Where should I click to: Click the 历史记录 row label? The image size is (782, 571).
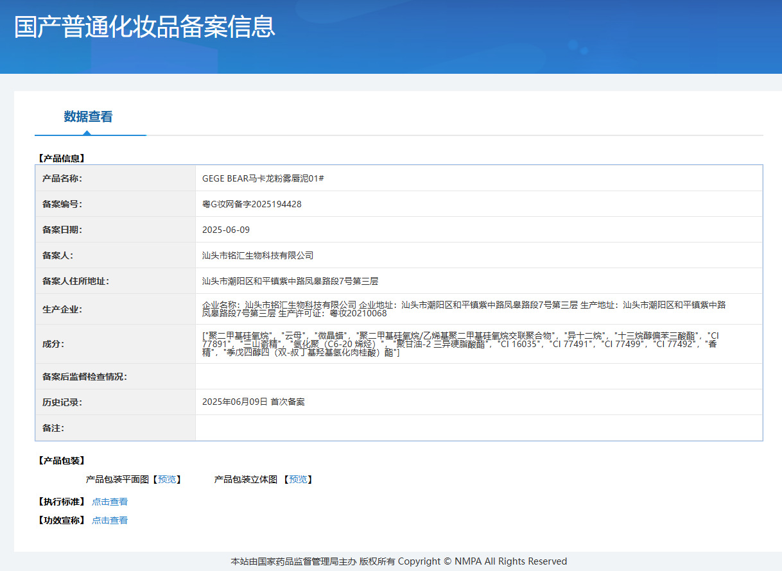point(62,402)
